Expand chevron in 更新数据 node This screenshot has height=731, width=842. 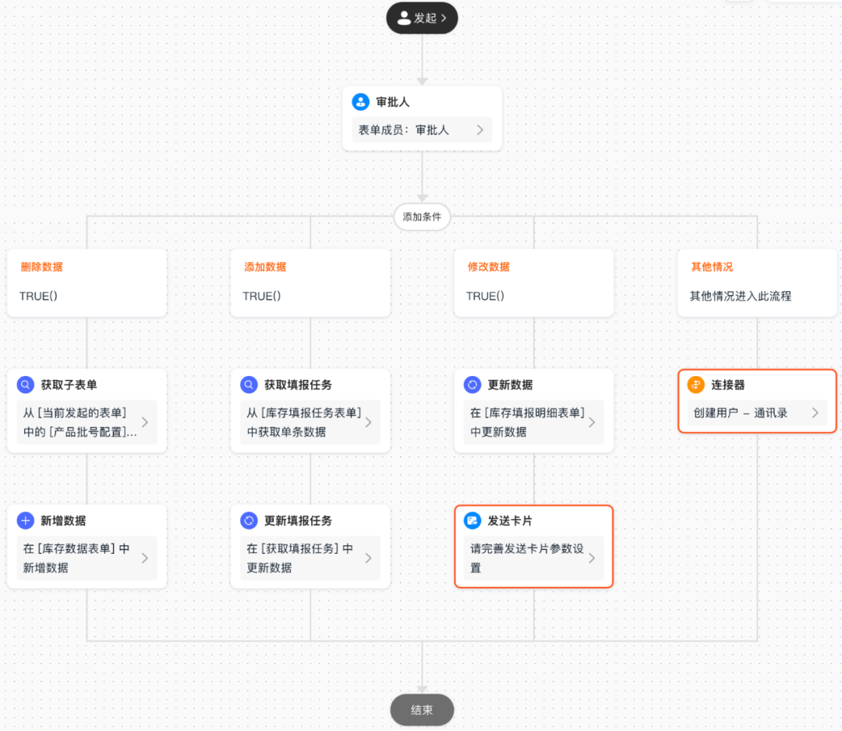click(592, 423)
